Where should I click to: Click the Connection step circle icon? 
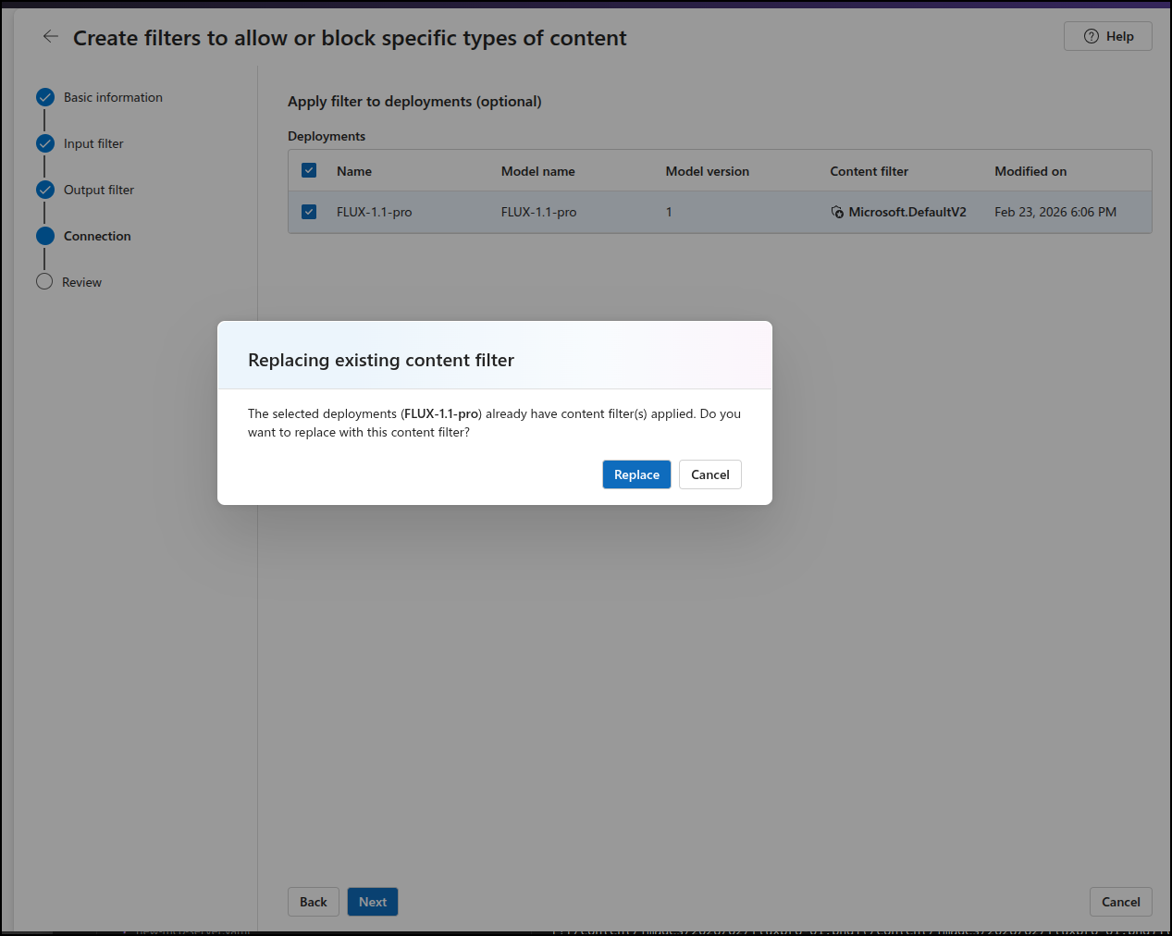point(45,236)
